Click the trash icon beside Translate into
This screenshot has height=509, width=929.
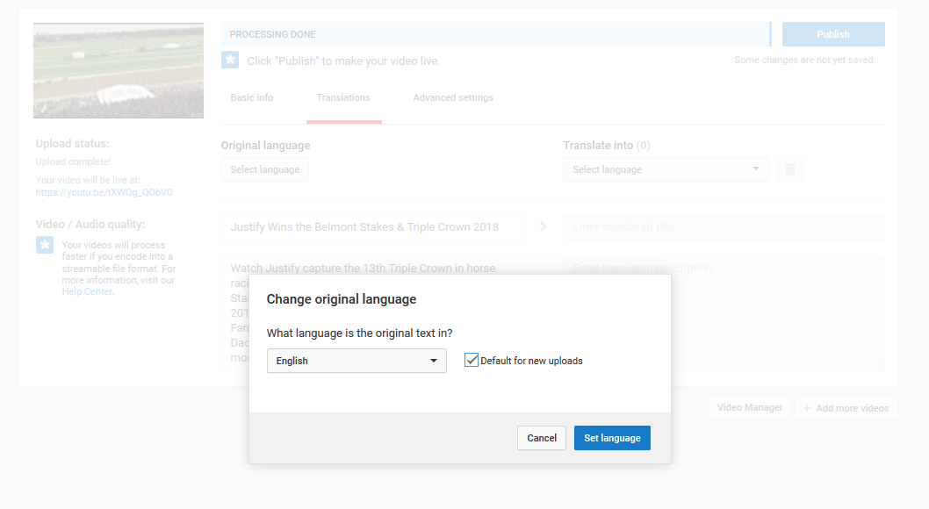click(x=790, y=169)
